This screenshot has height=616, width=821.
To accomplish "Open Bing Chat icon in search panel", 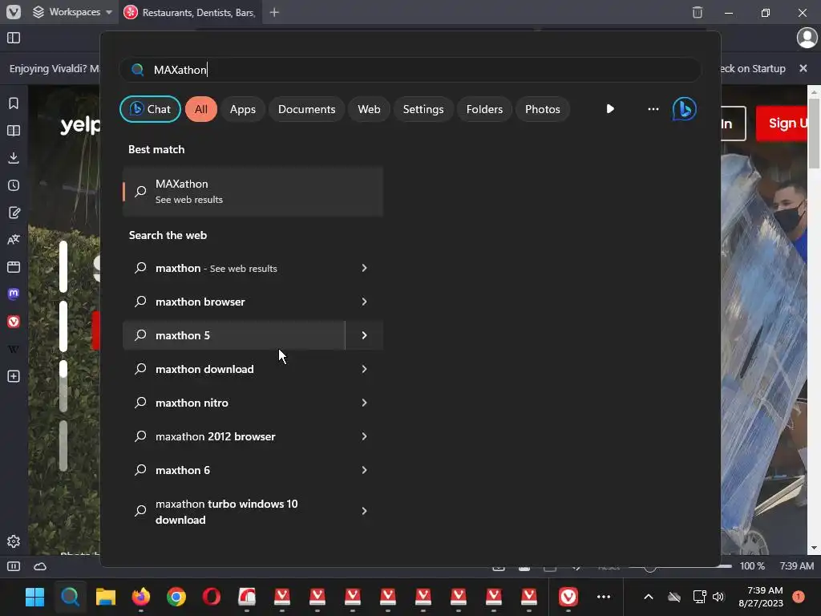I will (685, 109).
